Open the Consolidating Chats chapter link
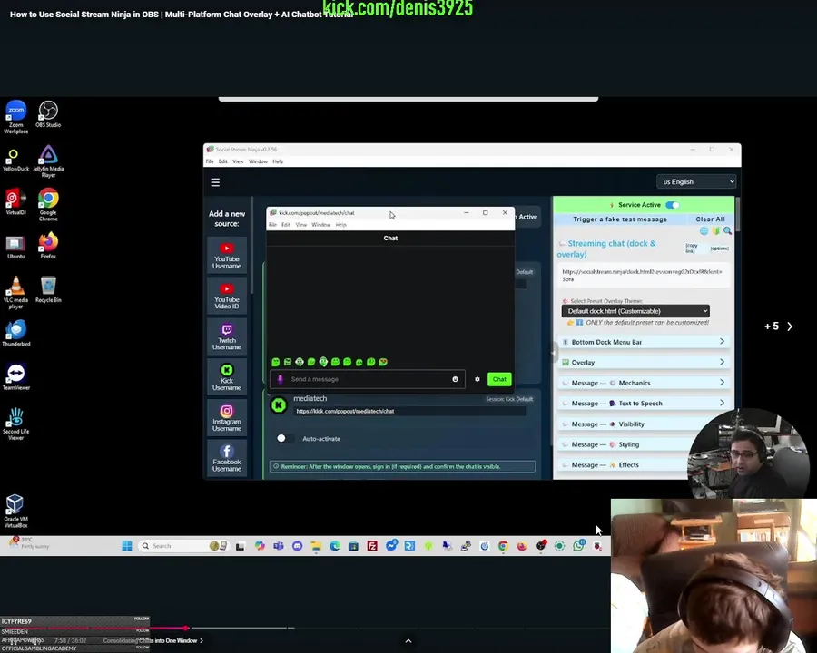 click(153, 640)
